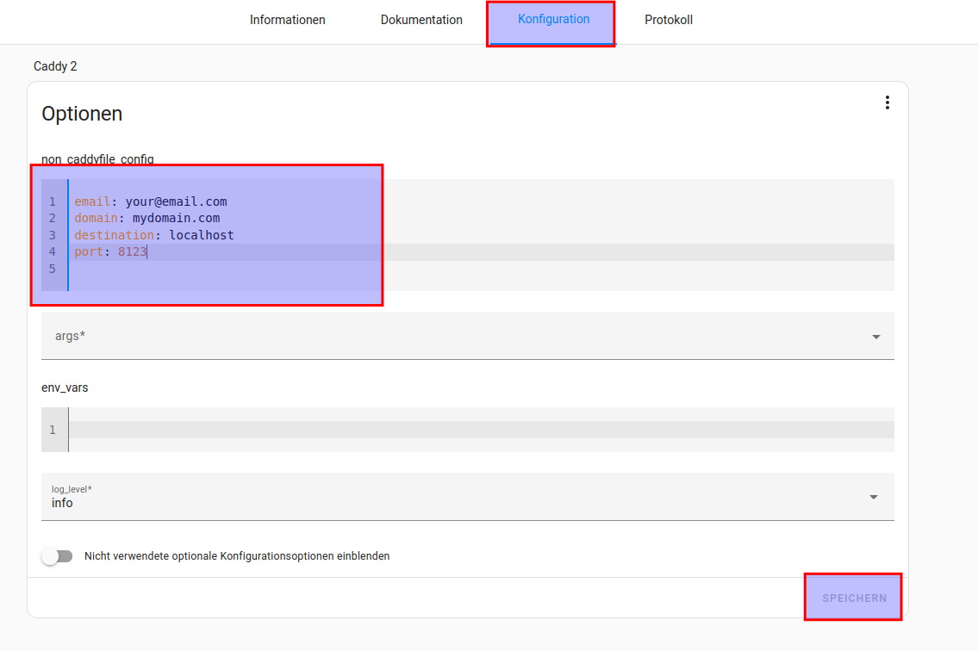Open the three-dot options menu
Screen dimensions: 978x651
pyautogui.click(x=887, y=103)
